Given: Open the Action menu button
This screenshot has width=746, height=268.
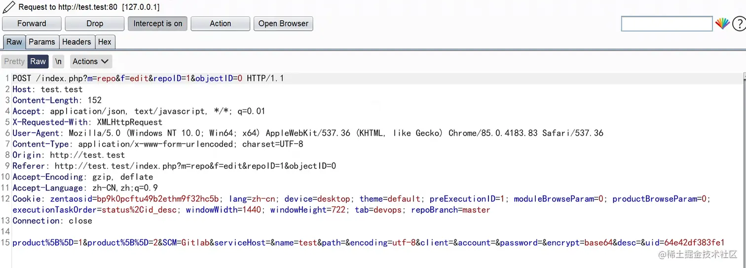Looking at the screenshot, I should tap(220, 23).
